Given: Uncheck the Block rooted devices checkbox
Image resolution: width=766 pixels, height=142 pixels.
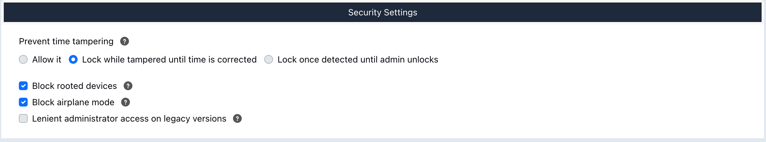Looking at the screenshot, I should point(23,86).
